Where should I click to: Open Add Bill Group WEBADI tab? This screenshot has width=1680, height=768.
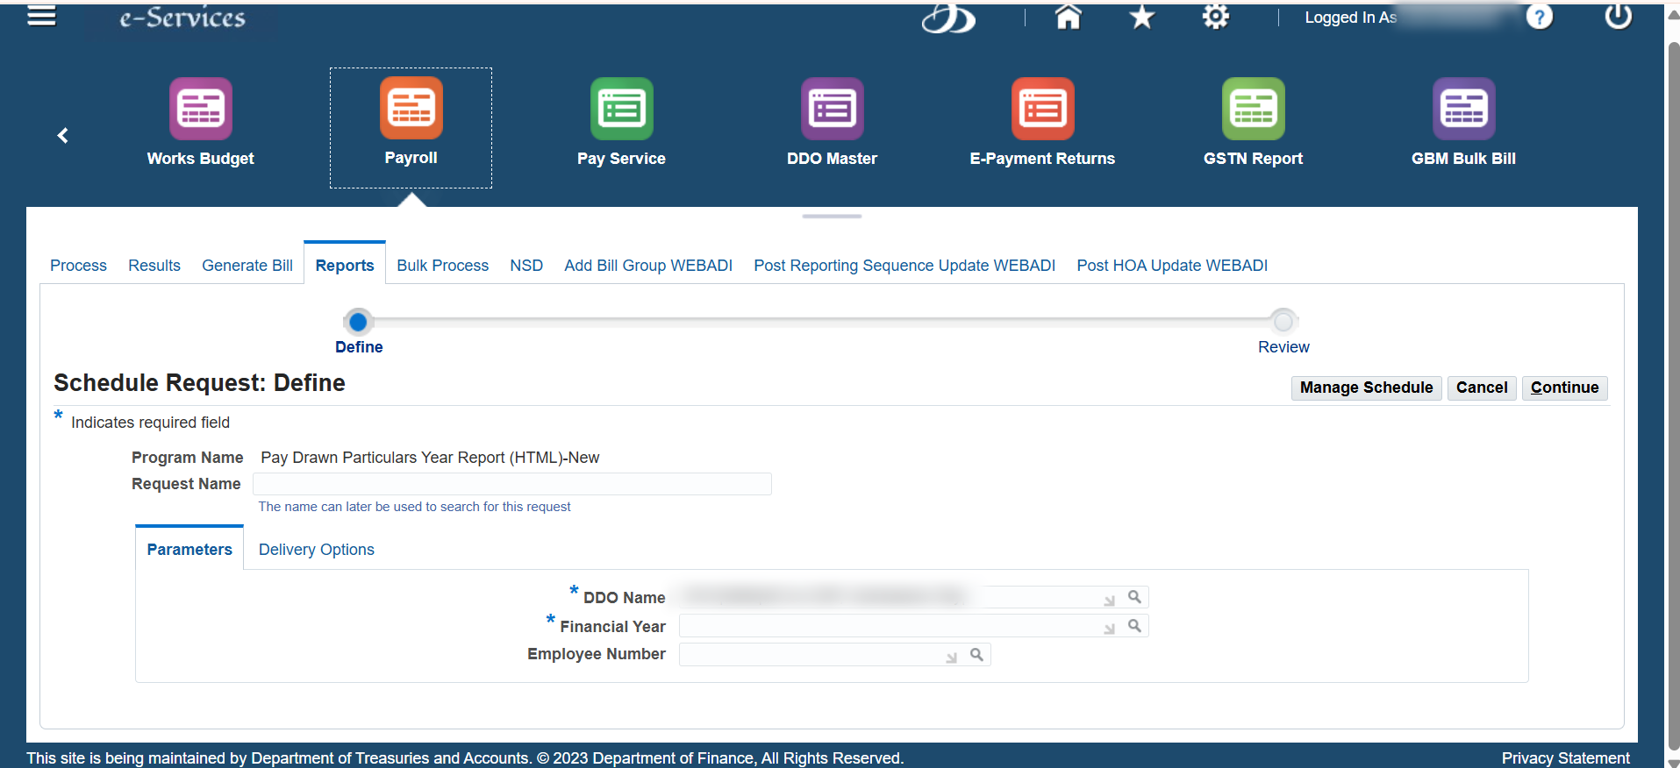point(648,266)
